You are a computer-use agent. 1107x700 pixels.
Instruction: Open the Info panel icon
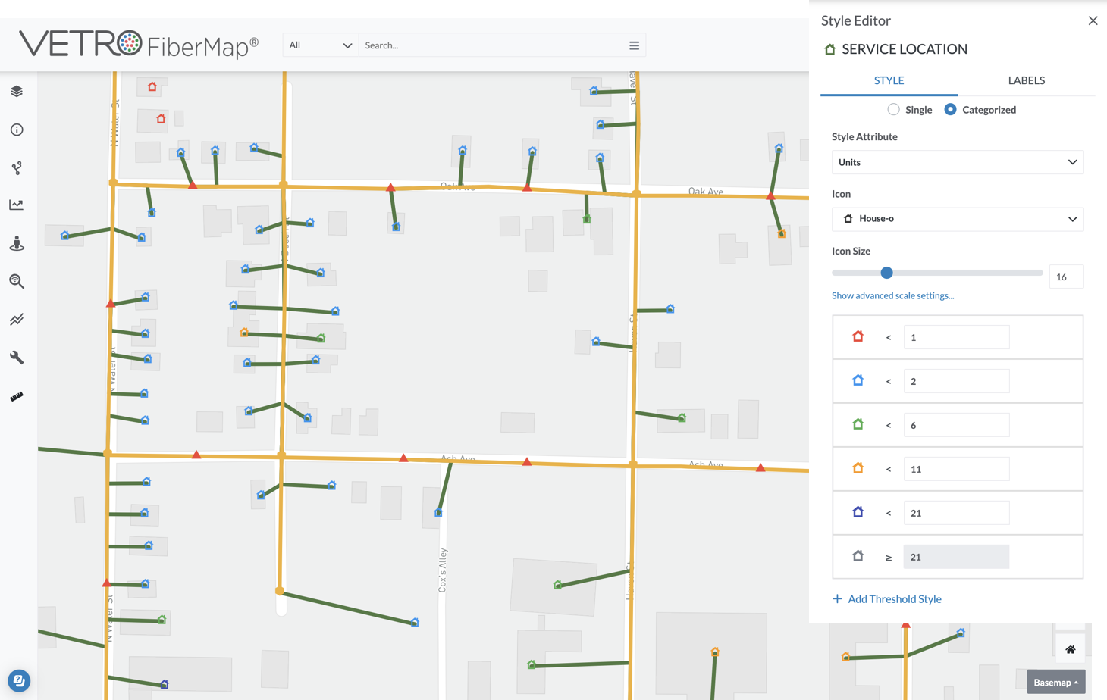click(17, 130)
